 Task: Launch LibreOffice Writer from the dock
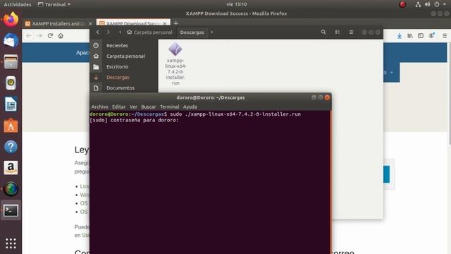tap(11, 104)
